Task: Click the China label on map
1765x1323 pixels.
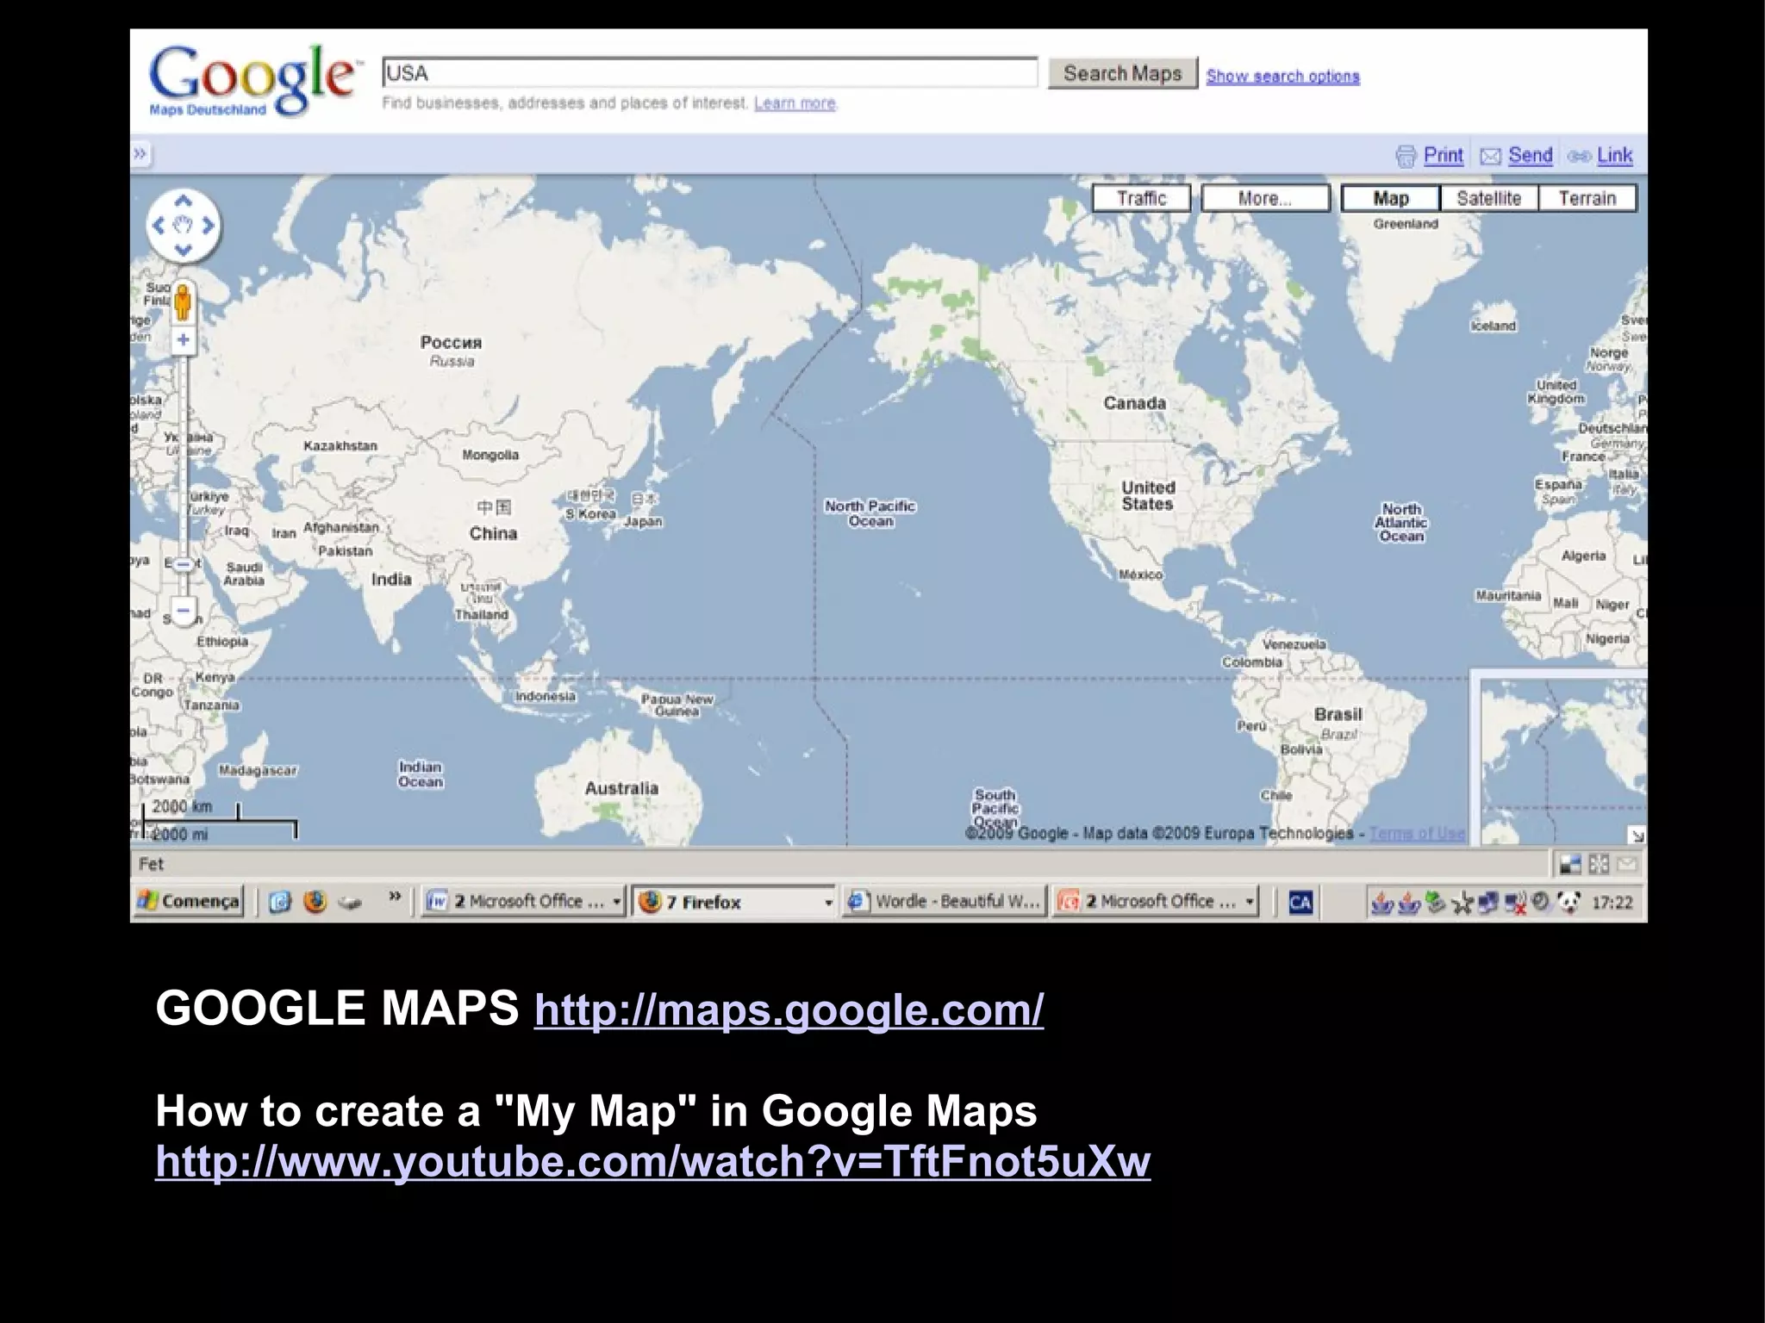Action: point(493,533)
